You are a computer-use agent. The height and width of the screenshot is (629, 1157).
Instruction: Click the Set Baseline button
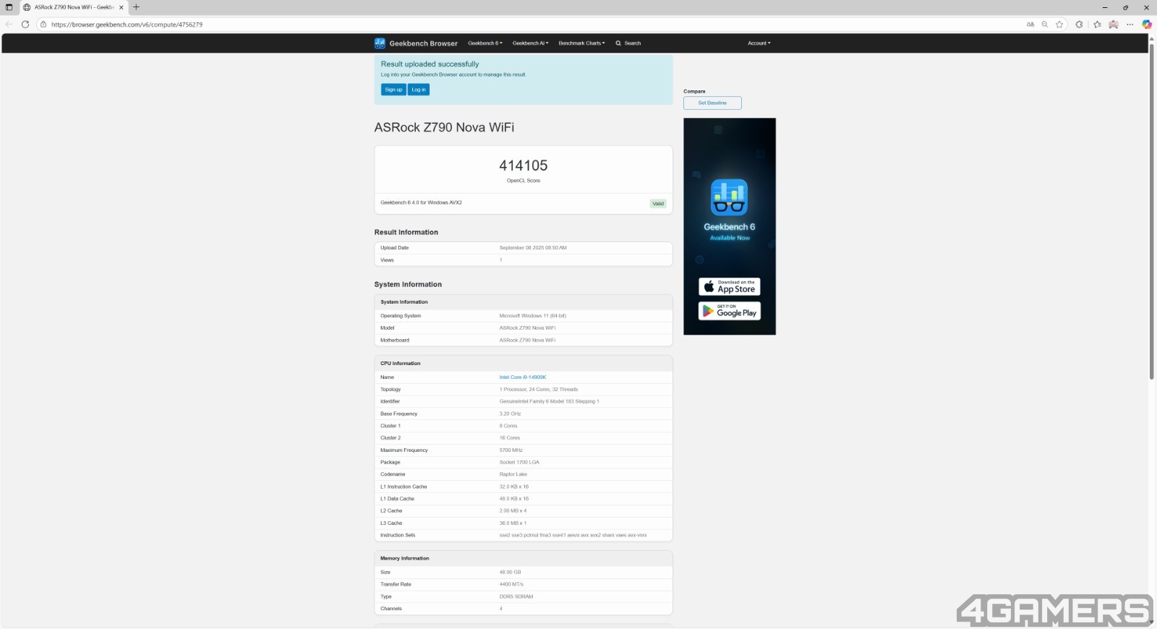[712, 103]
